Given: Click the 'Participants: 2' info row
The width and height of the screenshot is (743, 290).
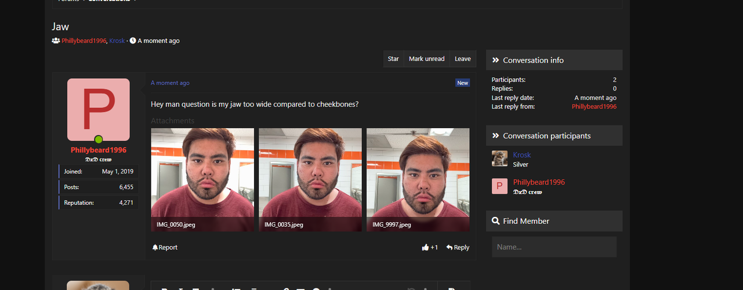Looking at the screenshot, I should (554, 79).
